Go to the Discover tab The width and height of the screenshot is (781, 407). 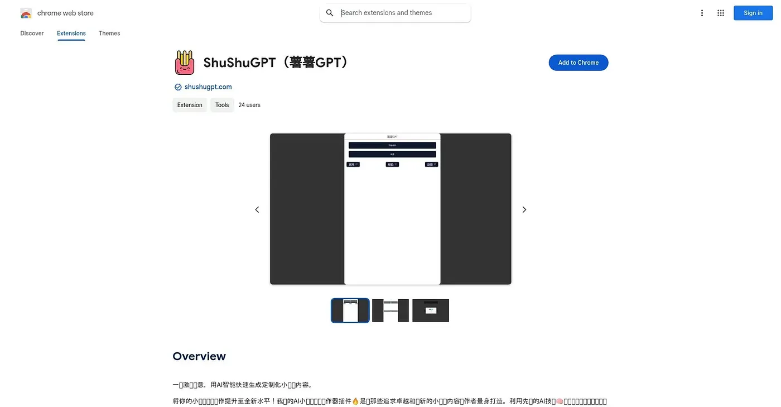click(32, 33)
